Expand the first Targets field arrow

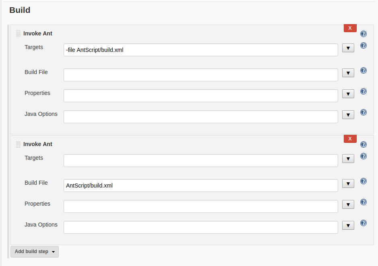348,48
